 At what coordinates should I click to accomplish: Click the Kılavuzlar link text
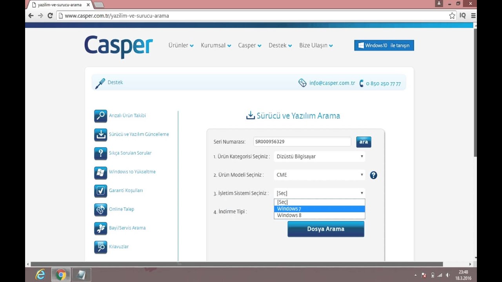(x=119, y=247)
